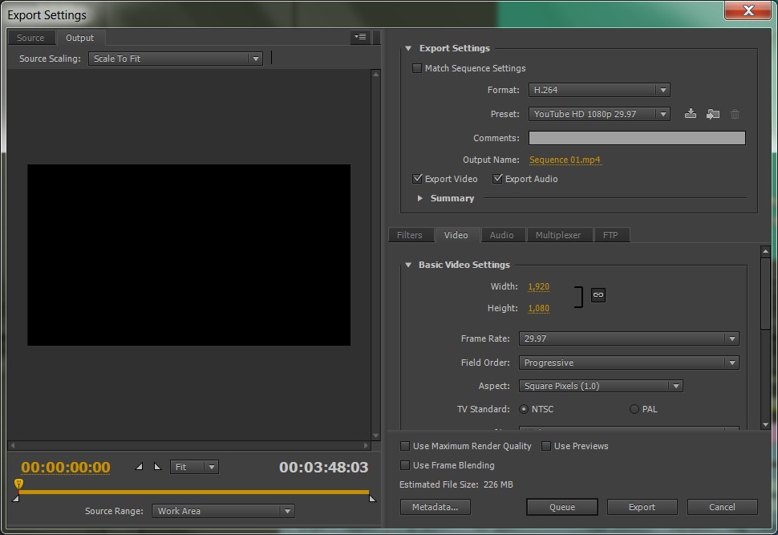Expand the Summary section
This screenshot has width=778, height=535.
(x=420, y=198)
